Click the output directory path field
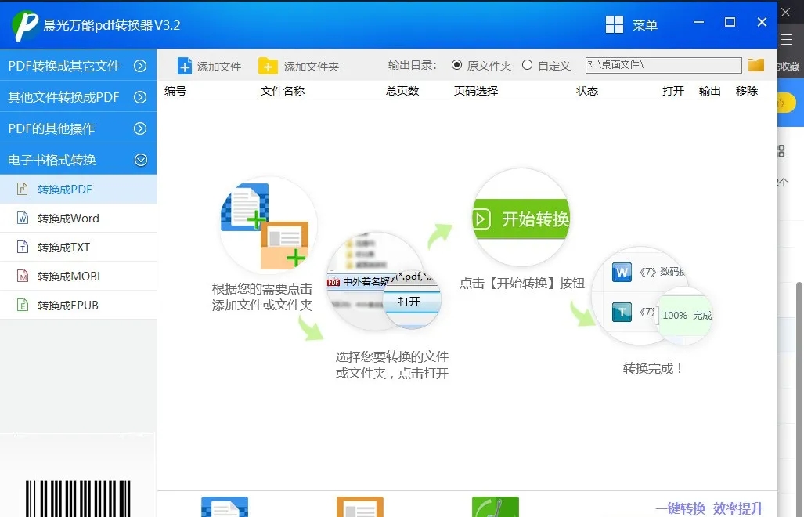Screen dimensions: 804x517 pos(662,66)
